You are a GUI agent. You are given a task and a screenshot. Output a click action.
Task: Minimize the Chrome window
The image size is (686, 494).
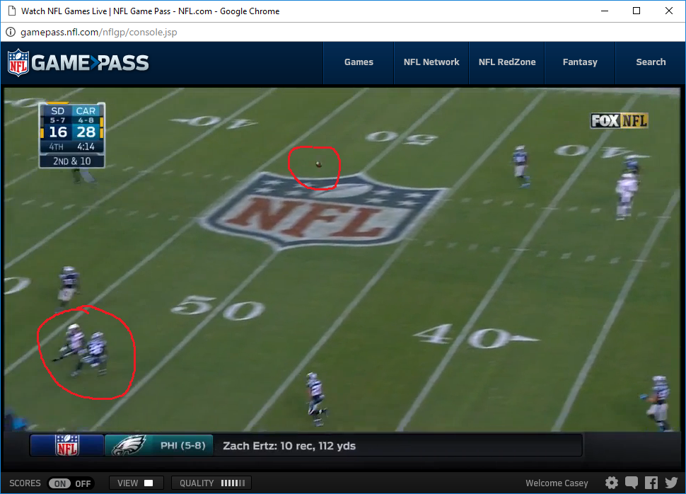click(x=605, y=11)
